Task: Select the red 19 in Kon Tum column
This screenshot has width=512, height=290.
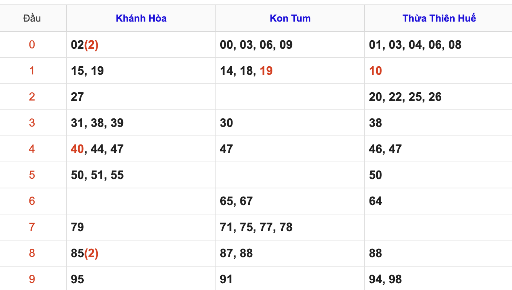Action: click(x=266, y=71)
